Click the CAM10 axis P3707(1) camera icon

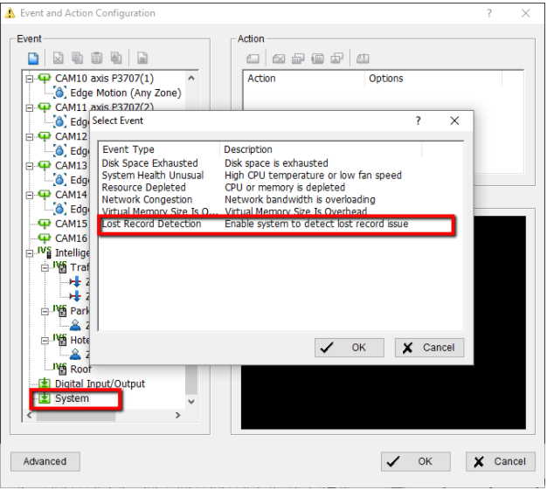(x=45, y=79)
